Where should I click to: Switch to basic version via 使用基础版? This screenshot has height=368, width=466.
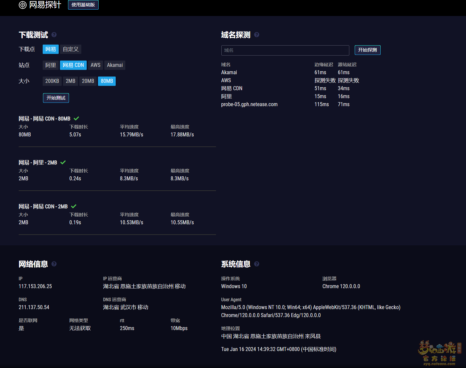click(83, 5)
